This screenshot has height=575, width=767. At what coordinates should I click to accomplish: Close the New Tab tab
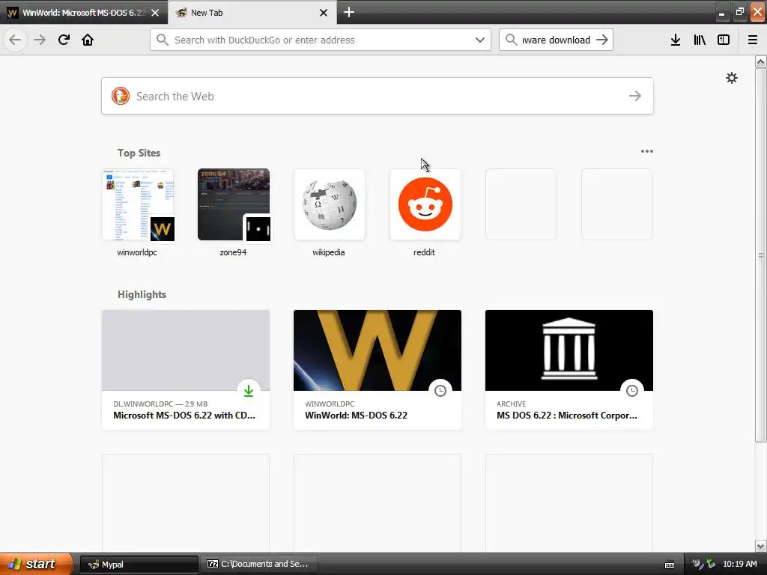(x=324, y=13)
